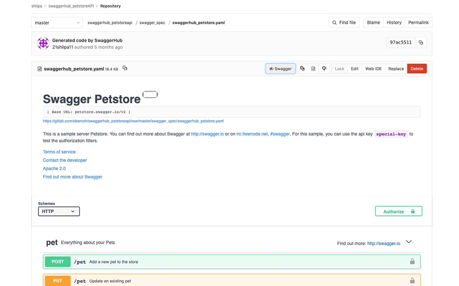The width and height of the screenshot is (459, 286).
Task: Open the raw file view
Action: click(x=313, y=69)
